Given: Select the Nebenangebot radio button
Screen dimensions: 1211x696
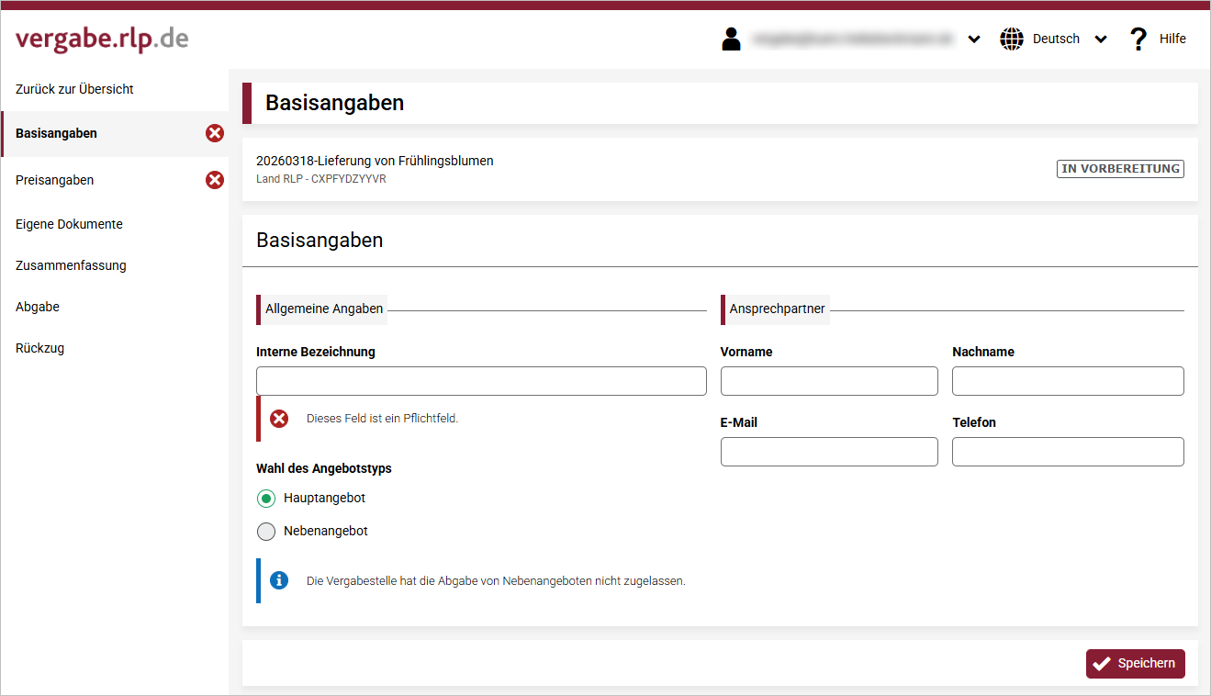Looking at the screenshot, I should tap(266, 532).
